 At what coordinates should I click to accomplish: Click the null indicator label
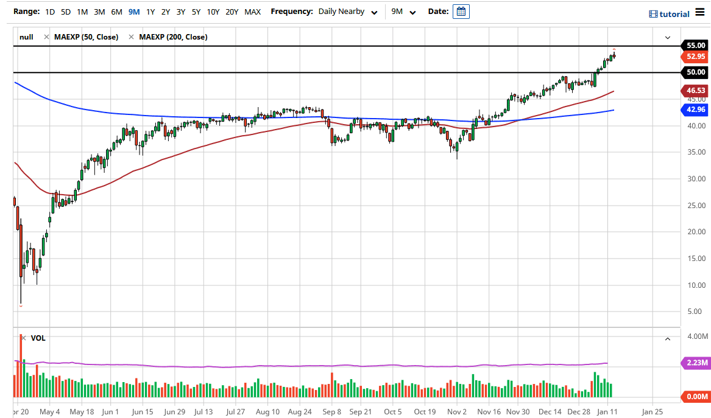(x=26, y=37)
